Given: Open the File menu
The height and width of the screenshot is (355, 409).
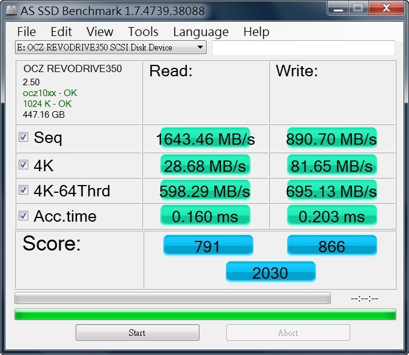Looking at the screenshot, I should click(x=26, y=32).
